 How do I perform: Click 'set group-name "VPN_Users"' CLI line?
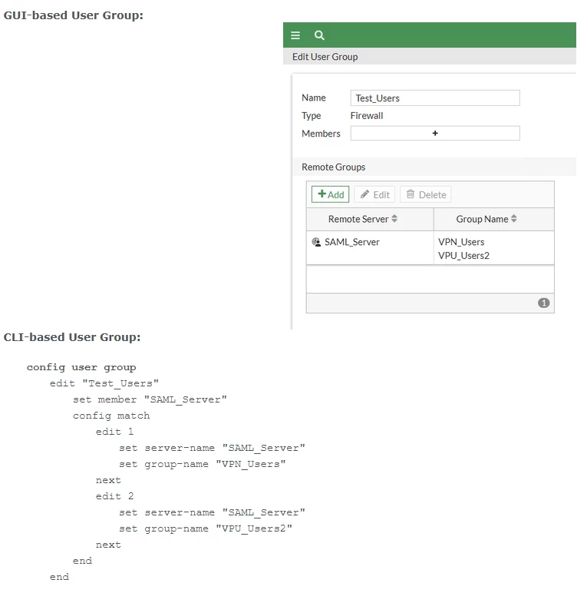tap(202, 465)
